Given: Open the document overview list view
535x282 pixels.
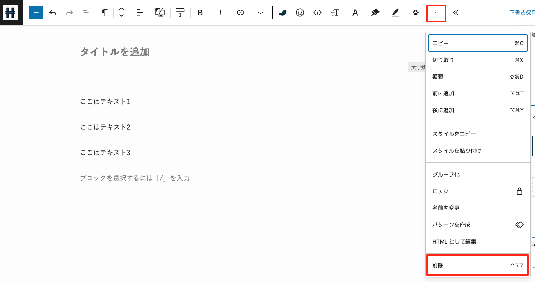Looking at the screenshot, I should (86, 13).
